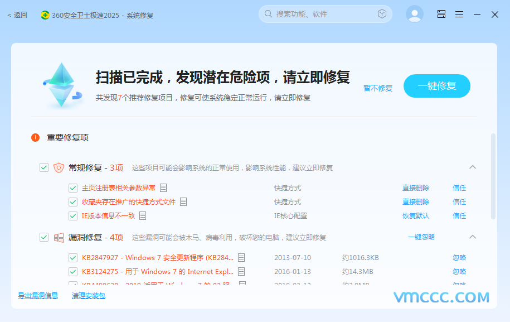The height and width of the screenshot is (322, 510).
Task: Click the user avatar icon
Action: click(x=414, y=15)
